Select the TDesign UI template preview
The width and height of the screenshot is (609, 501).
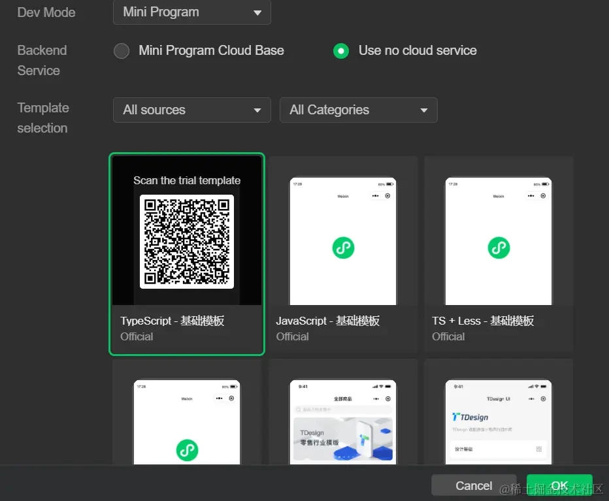(x=499, y=422)
